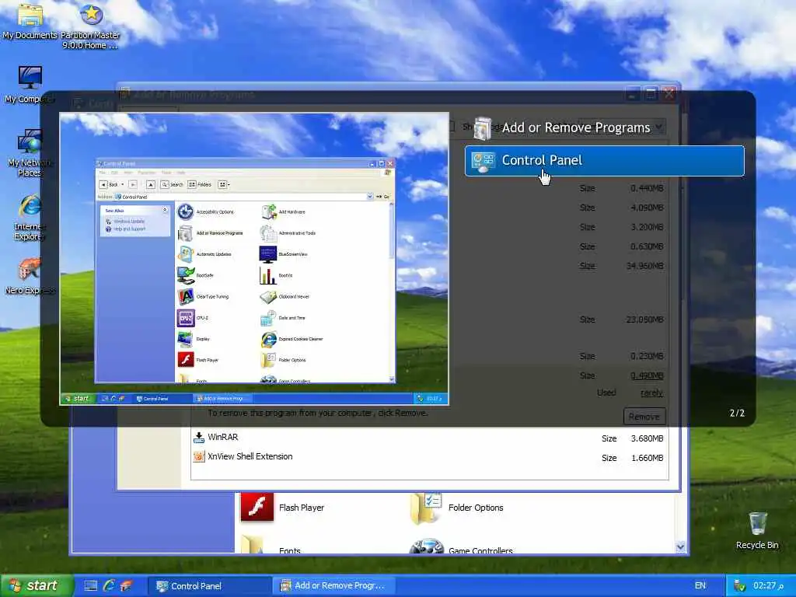Open Folder Options icon in Control Panel window

(x=426, y=508)
